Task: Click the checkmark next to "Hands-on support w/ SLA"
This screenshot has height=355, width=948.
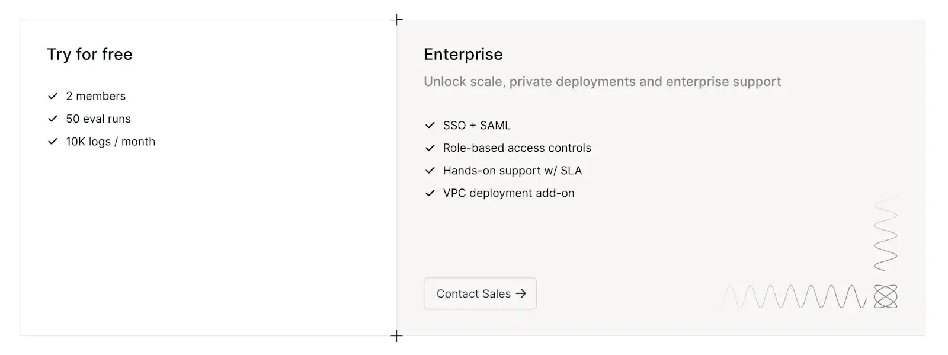Action: (430, 171)
